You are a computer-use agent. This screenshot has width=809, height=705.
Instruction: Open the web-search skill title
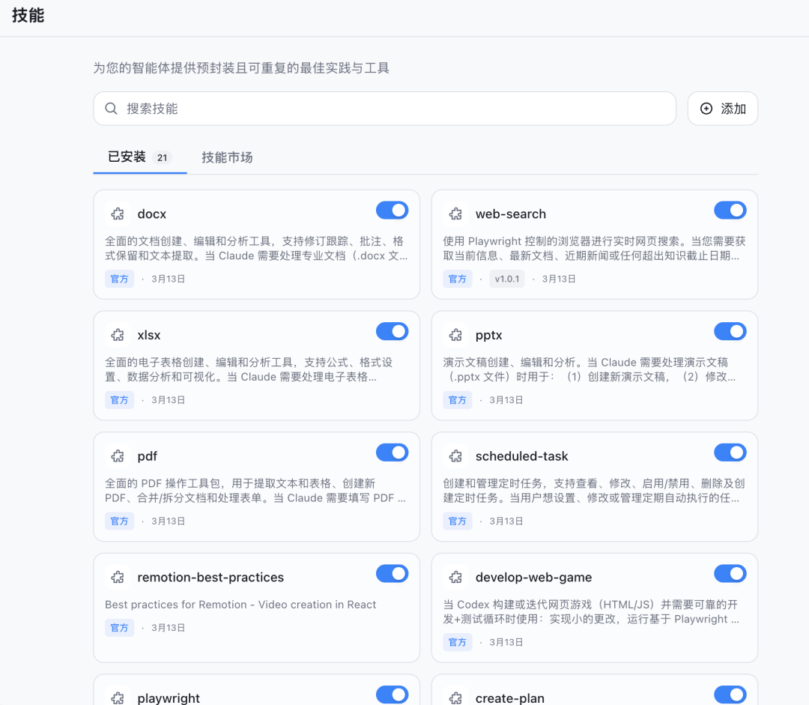(x=511, y=214)
